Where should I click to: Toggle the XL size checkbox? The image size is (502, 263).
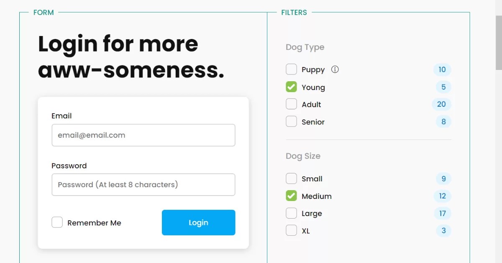point(291,230)
